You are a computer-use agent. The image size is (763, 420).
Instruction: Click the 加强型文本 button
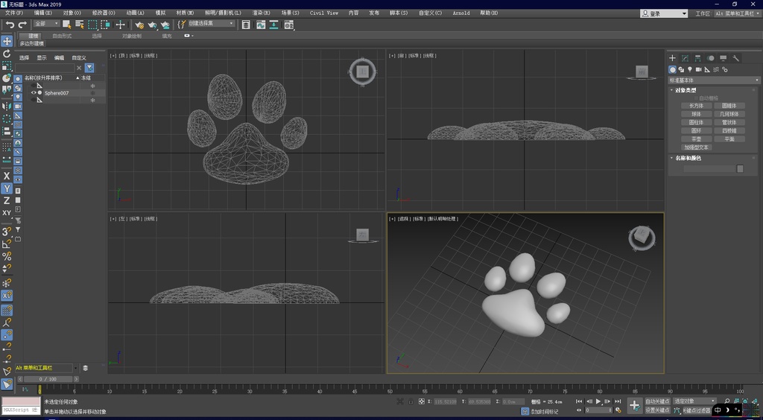[x=697, y=147]
